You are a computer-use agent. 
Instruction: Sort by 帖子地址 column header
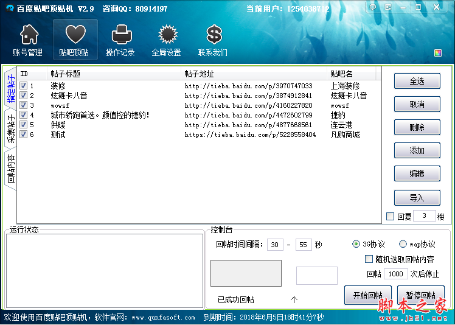(x=254, y=74)
